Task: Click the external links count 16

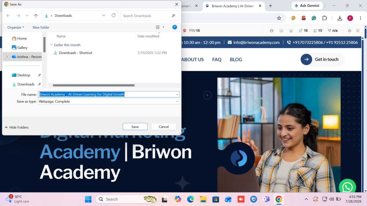Action: (x=303, y=31)
